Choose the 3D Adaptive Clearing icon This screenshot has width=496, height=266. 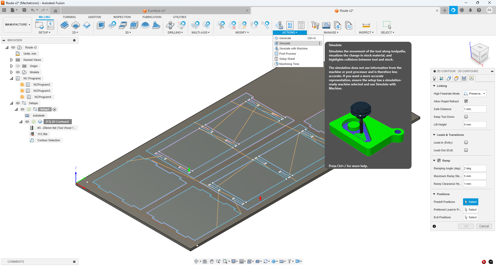(x=101, y=25)
